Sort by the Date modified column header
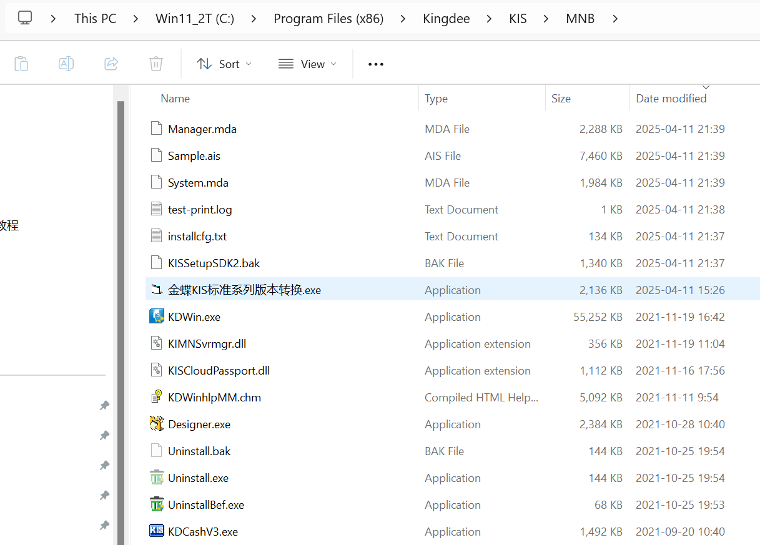Image resolution: width=760 pixels, height=545 pixels. [671, 98]
